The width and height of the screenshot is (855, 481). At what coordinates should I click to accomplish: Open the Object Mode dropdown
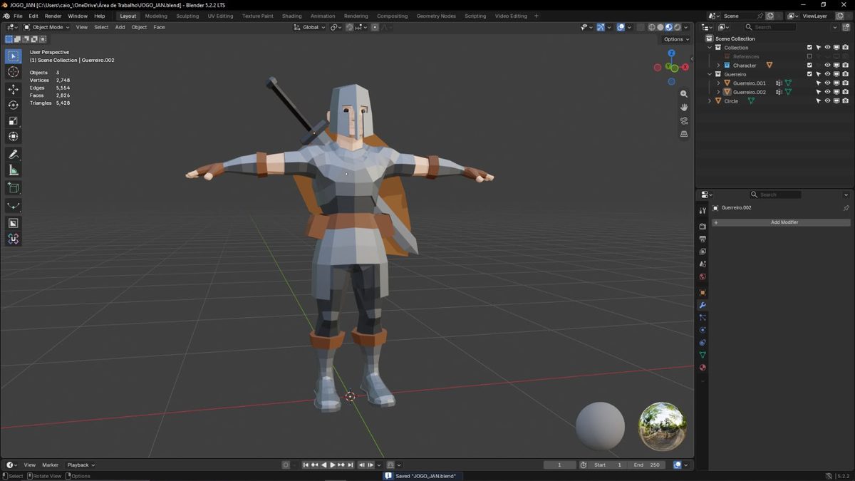click(46, 27)
